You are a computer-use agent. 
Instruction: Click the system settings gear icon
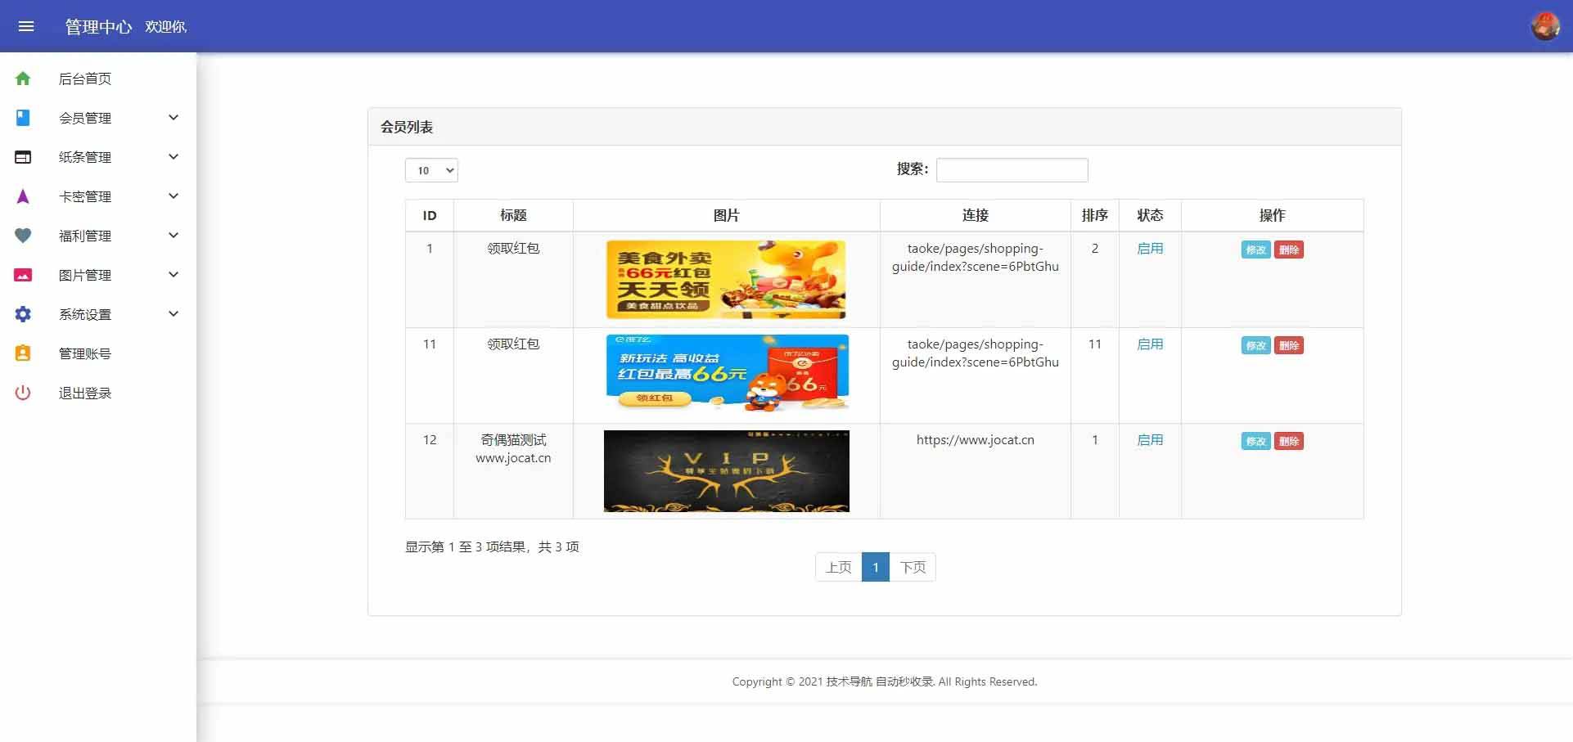(23, 314)
